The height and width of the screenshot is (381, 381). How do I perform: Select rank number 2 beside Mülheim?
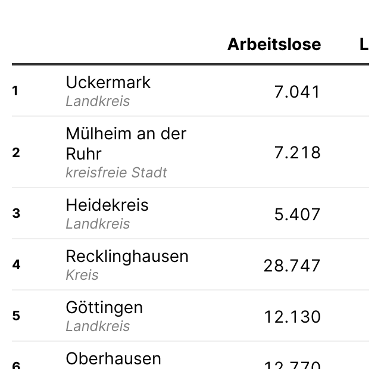pyautogui.click(x=16, y=152)
